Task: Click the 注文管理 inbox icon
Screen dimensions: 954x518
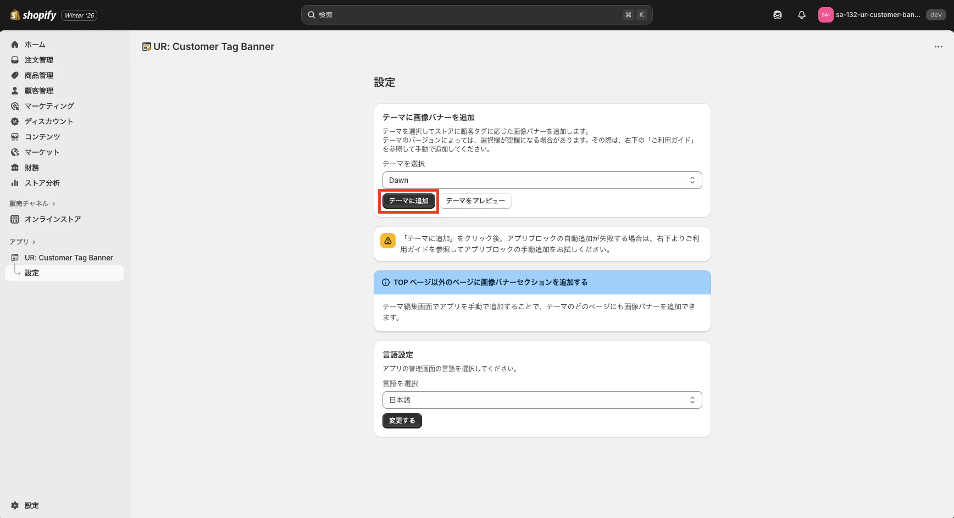Action: (x=15, y=60)
